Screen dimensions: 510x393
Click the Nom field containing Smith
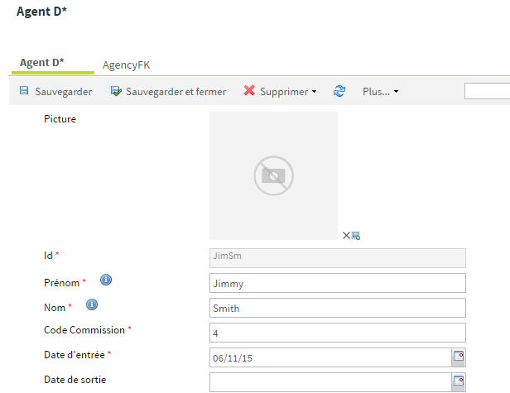[x=338, y=308]
